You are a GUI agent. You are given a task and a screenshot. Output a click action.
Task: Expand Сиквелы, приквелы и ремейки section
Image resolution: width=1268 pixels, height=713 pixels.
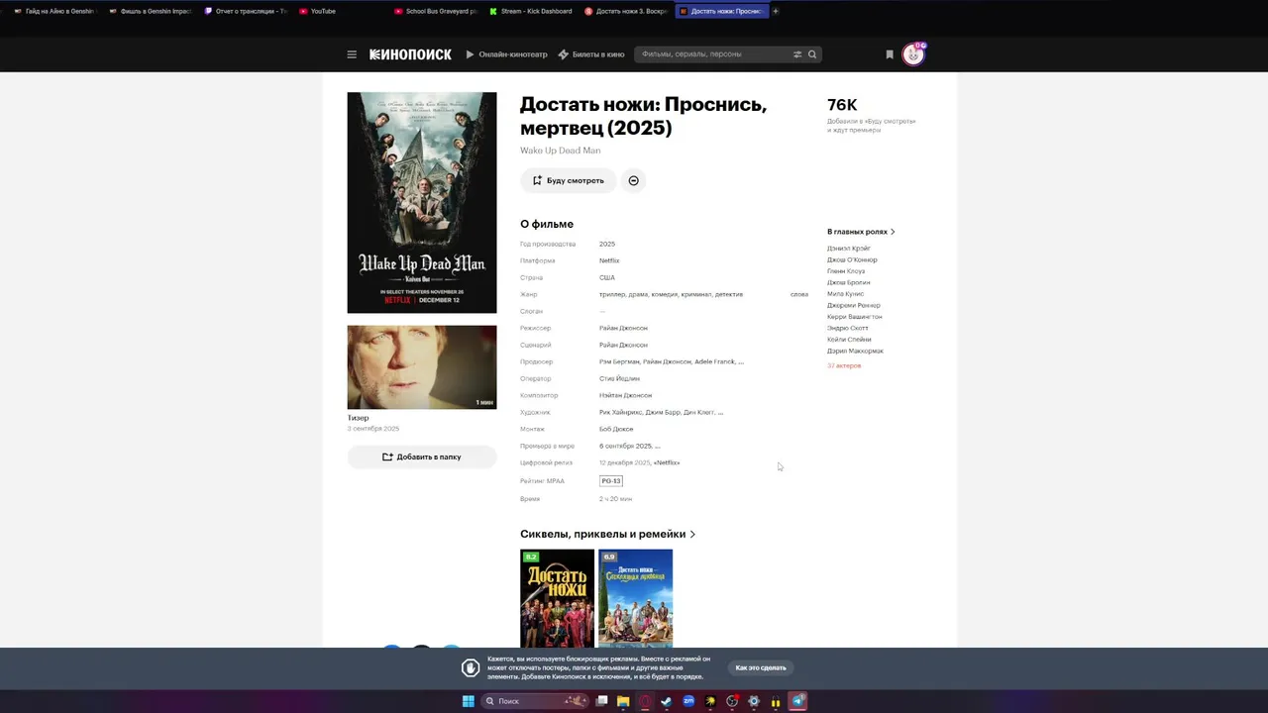(607, 534)
